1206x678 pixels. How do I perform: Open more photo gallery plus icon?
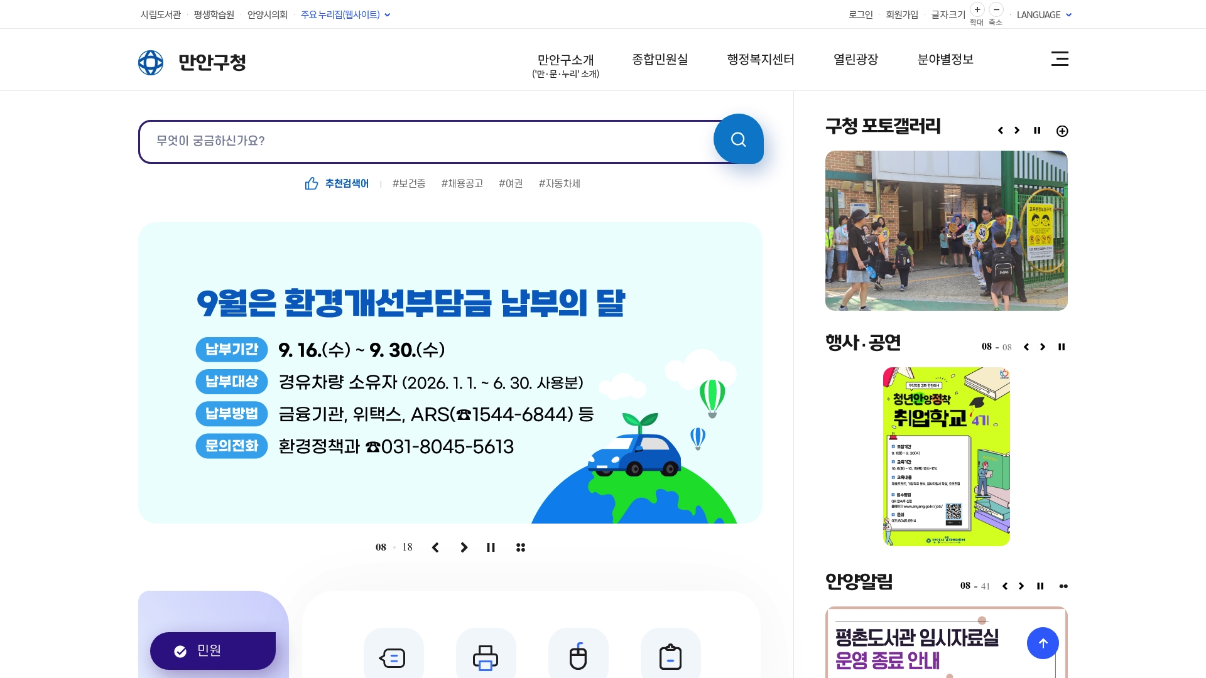pyautogui.click(x=1062, y=131)
